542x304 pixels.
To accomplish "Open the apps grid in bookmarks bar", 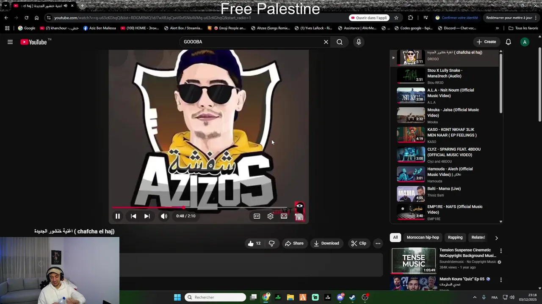I will coord(7,28).
